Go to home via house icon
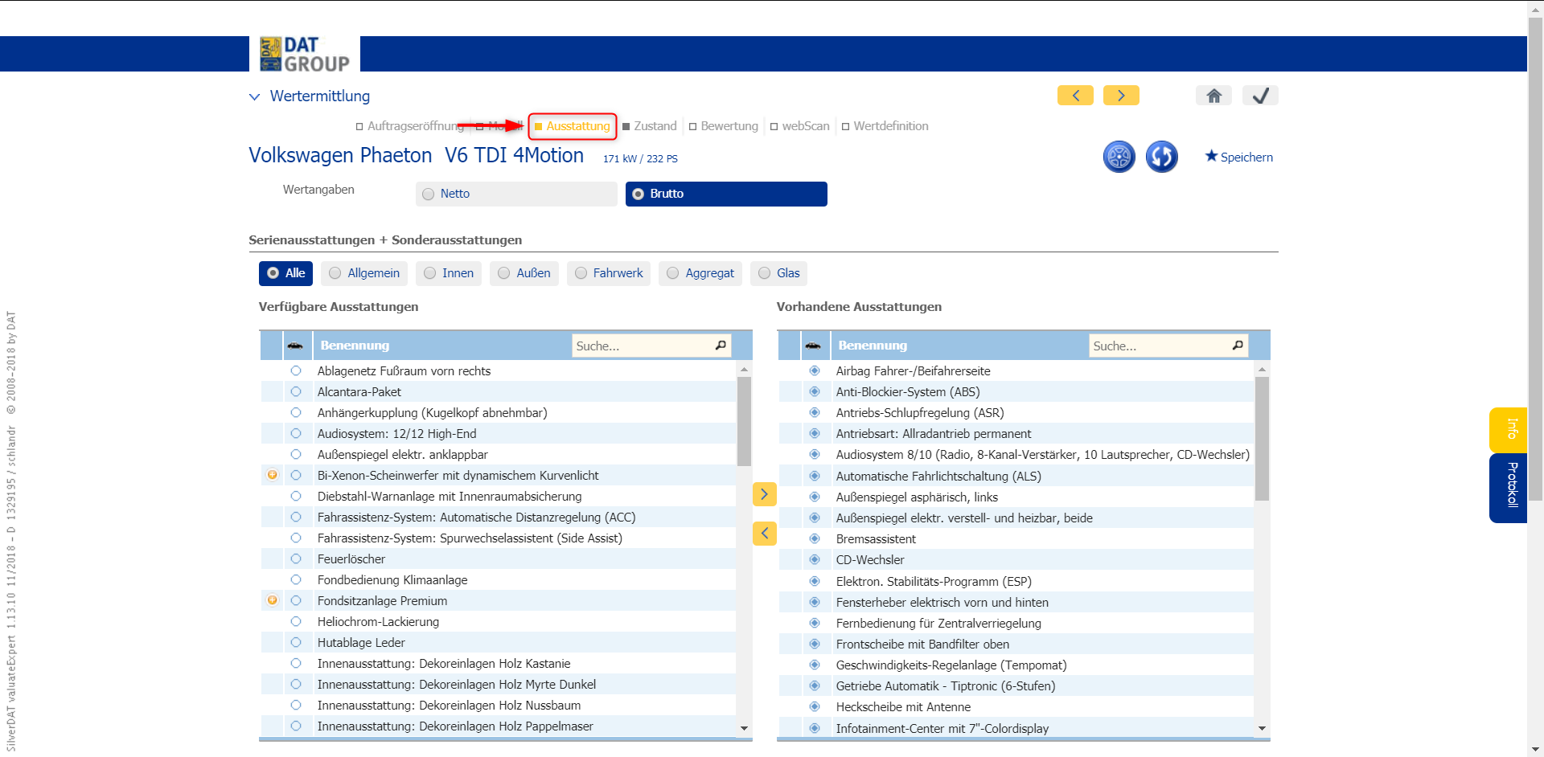1544x757 pixels. 1214,96
